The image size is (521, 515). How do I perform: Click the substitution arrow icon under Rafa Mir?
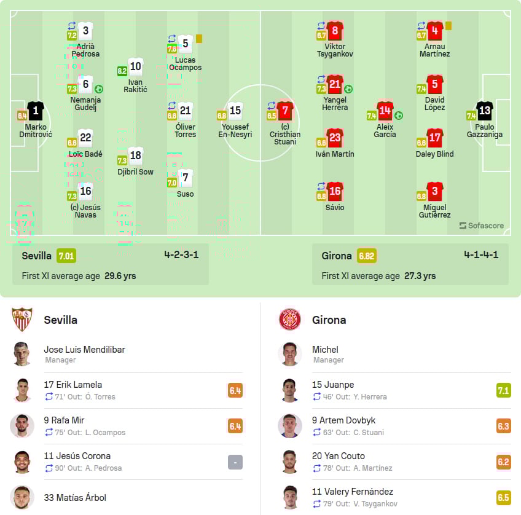point(49,433)
